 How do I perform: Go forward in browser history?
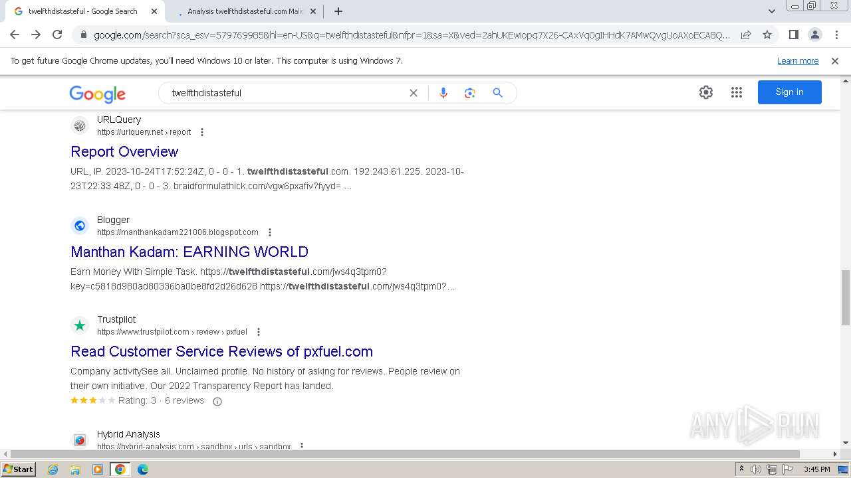pyautogui.click(x=36, y=35)
